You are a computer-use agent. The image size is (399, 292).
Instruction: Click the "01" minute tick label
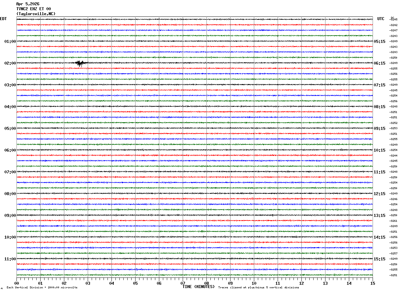(40, 283)
